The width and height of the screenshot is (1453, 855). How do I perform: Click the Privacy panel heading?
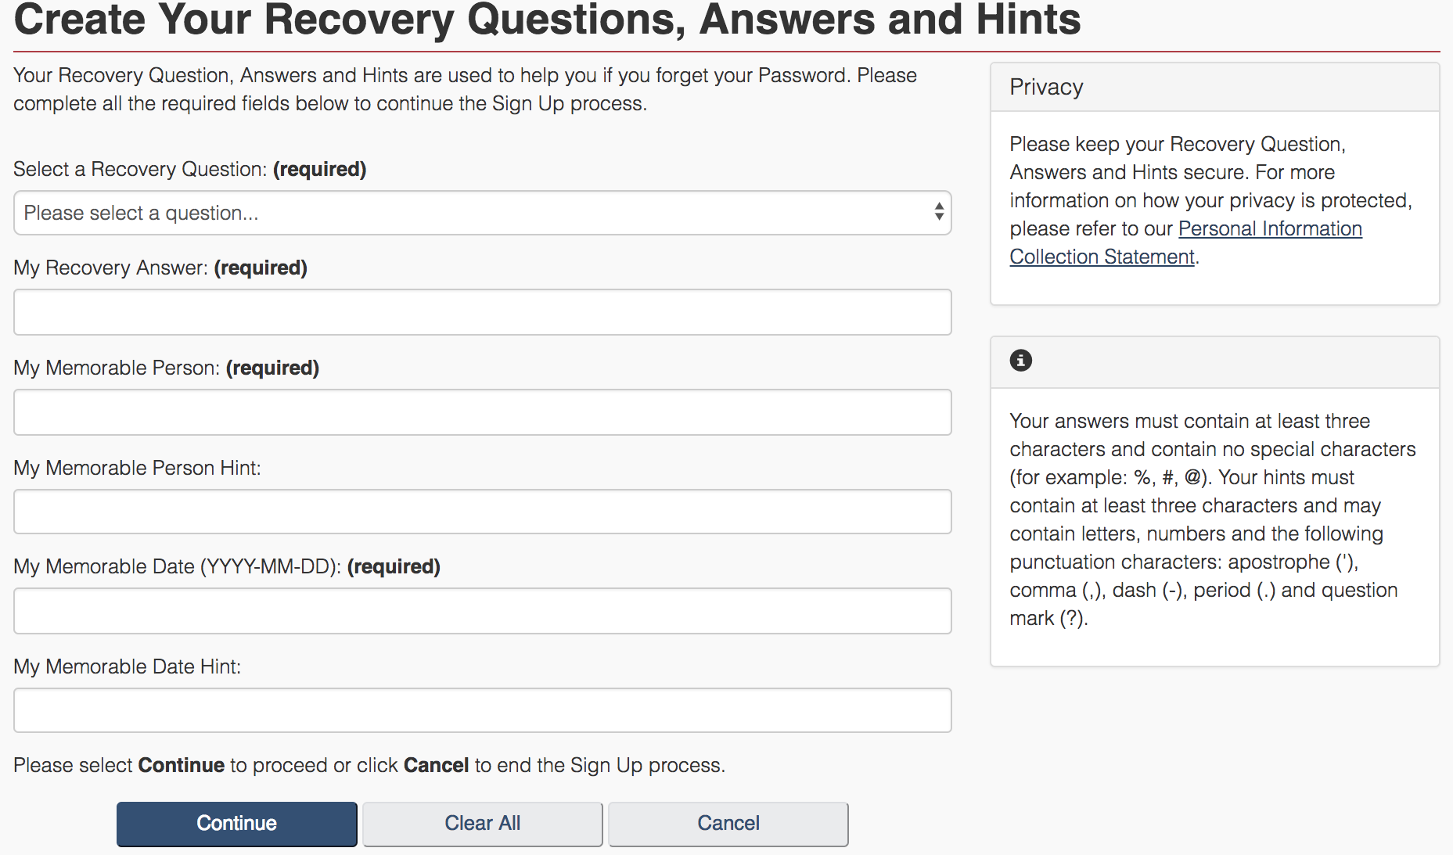coord(1046,87)
